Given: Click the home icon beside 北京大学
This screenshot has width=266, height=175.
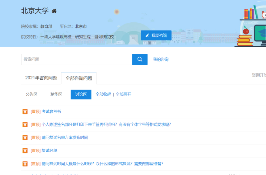Looking at the screenshot, I should tap(54, 11).
